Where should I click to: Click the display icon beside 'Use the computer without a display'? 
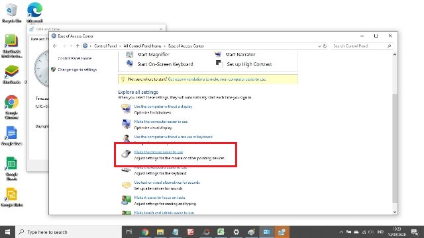pos(126,108)
